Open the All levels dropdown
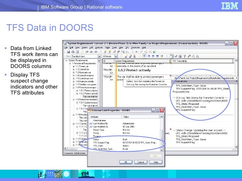 [116, 56]
